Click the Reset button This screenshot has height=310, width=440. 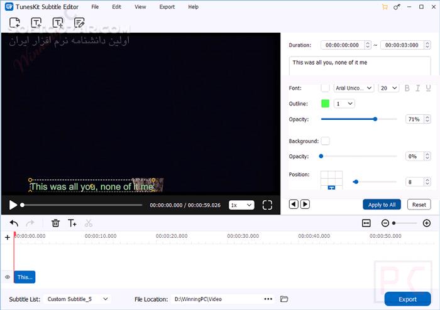pos(419,205)
